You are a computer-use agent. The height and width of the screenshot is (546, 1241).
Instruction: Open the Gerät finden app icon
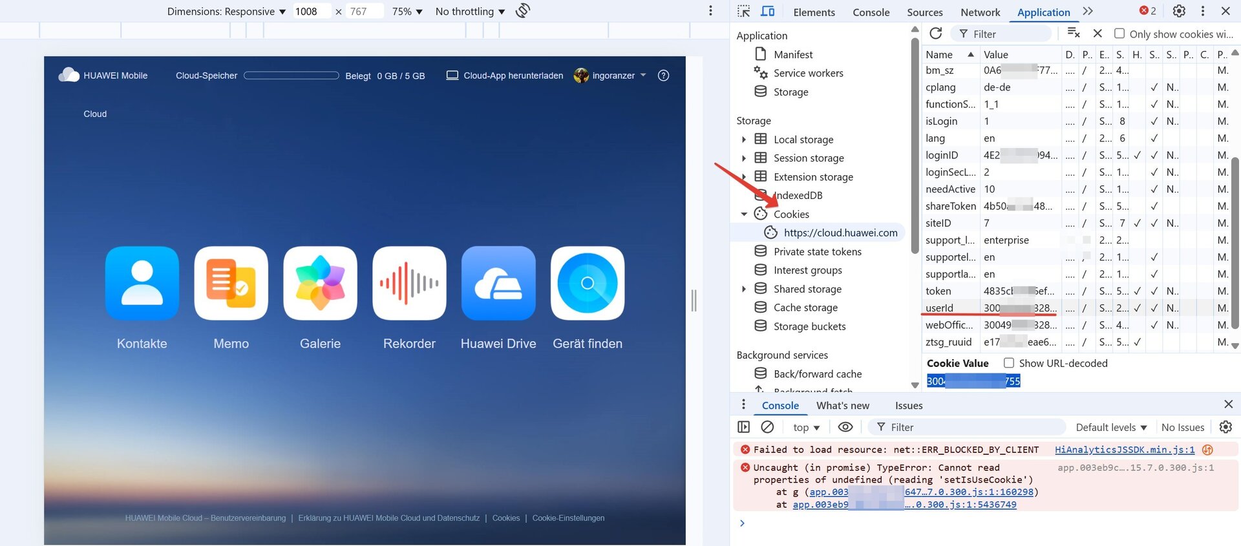click(588, 283)
